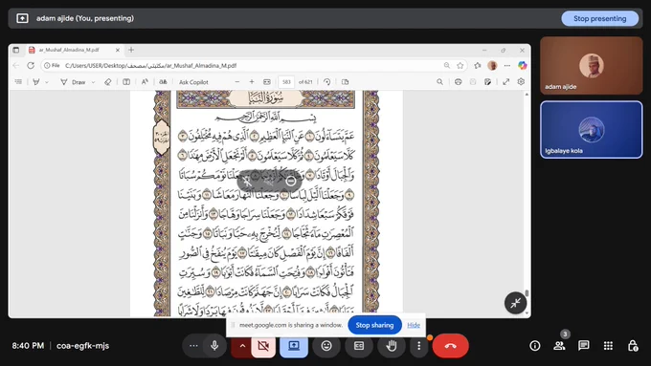Raise your hand in the meeting
The image size is (651, 366).
(x=392, y=345)
